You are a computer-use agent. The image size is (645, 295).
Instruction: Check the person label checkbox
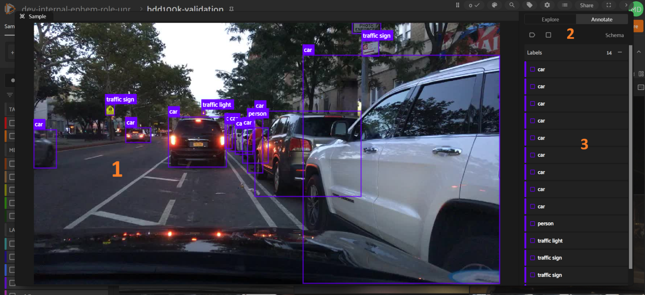[x=532, y=224]
